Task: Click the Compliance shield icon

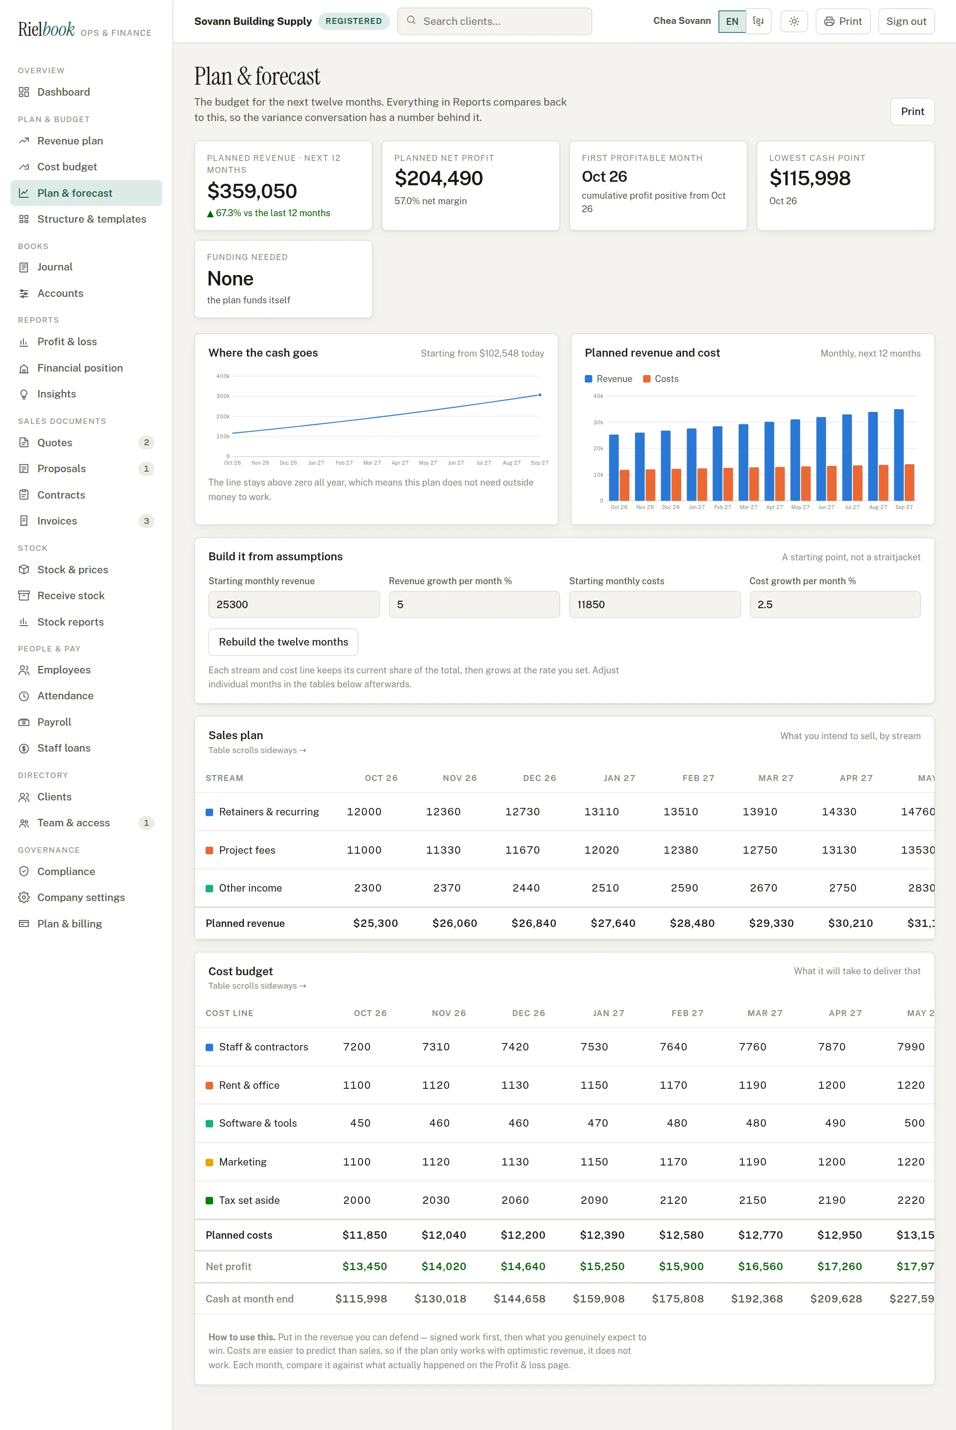Action: tap(24, 872)
